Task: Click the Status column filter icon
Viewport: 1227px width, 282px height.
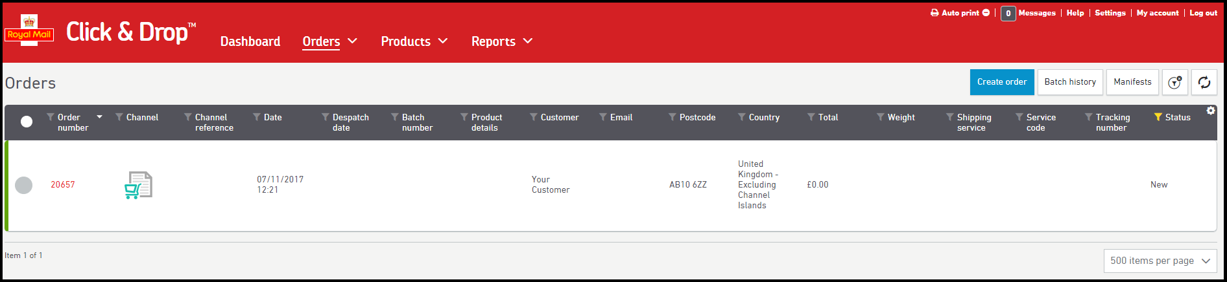Action: 1158,117
